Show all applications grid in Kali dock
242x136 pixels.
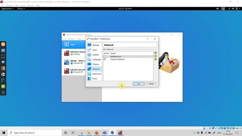(3, 92)
